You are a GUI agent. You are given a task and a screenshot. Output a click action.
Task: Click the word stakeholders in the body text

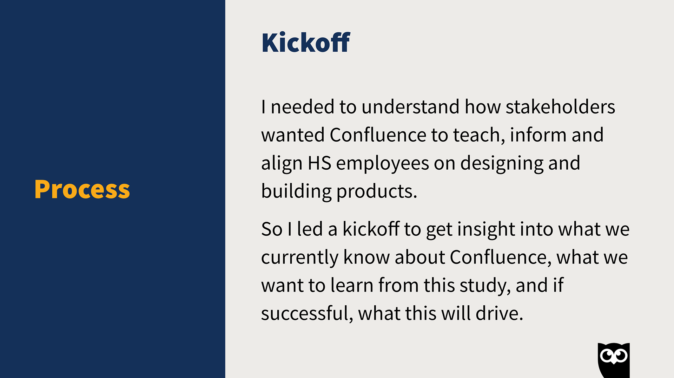click(x=560, y=107)
